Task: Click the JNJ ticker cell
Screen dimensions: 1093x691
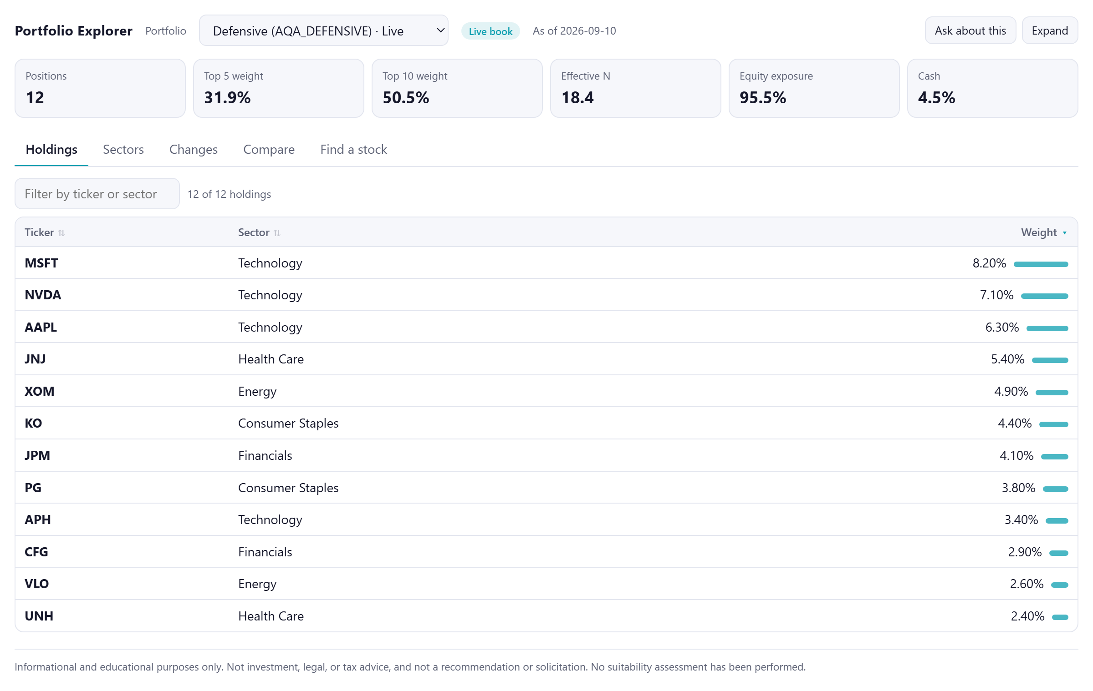Action: pyautogui.click(x=35, y=359)
